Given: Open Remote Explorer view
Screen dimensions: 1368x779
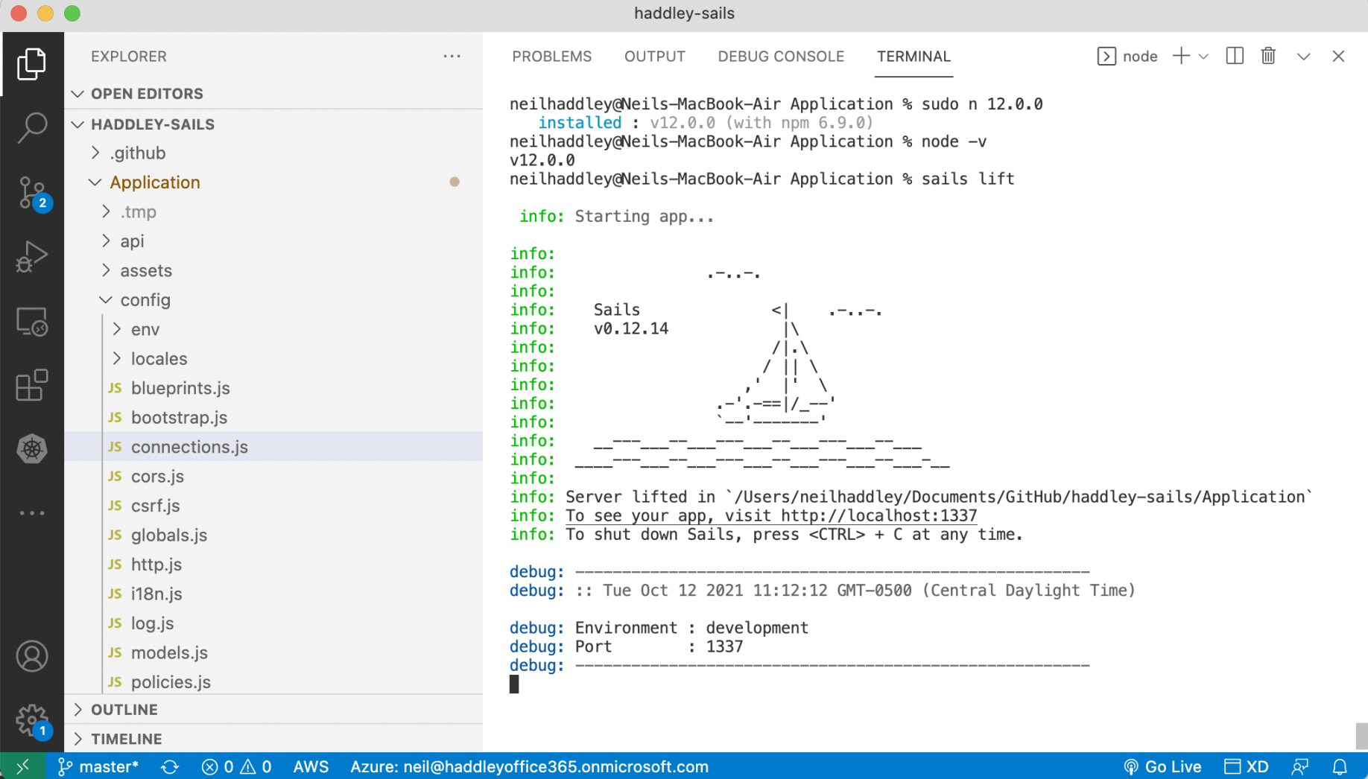Looking at the screenshot, I should point(32,322).
